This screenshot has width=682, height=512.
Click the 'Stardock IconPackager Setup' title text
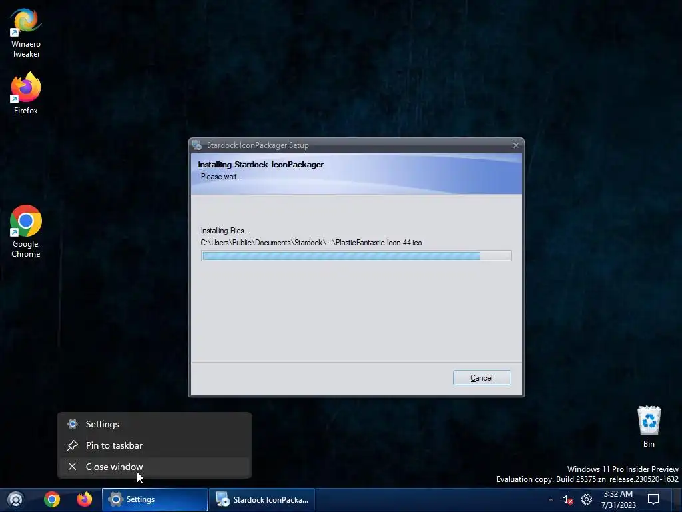click(258, 145)
